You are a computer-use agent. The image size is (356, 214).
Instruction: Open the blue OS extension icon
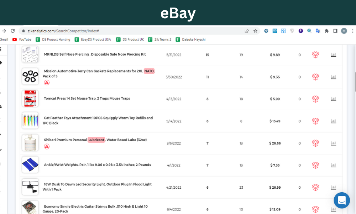tap(275, 31)
